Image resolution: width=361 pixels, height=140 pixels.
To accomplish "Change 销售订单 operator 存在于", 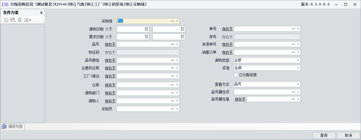I will [x=227, y=52].
